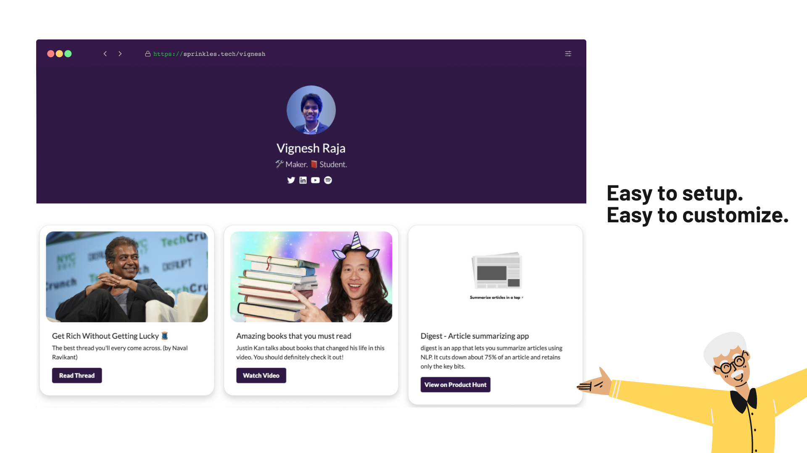This screenshot has height=453, width=807.
Task: Open the LinkedIn profile icon
Action: point(303,180)
